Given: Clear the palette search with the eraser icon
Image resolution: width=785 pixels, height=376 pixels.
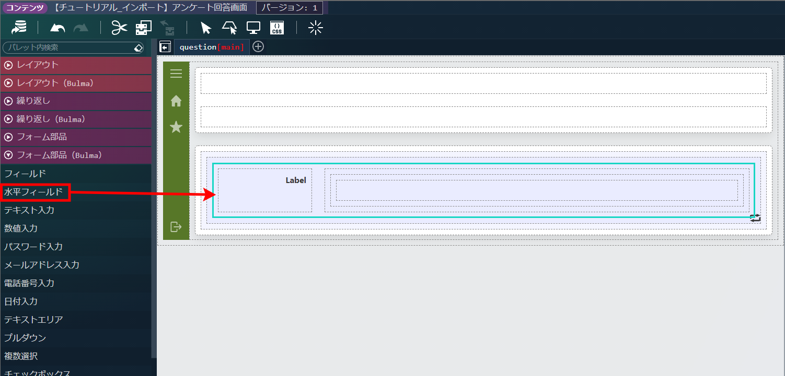Looking at the screenshot, I should point(138,47).
